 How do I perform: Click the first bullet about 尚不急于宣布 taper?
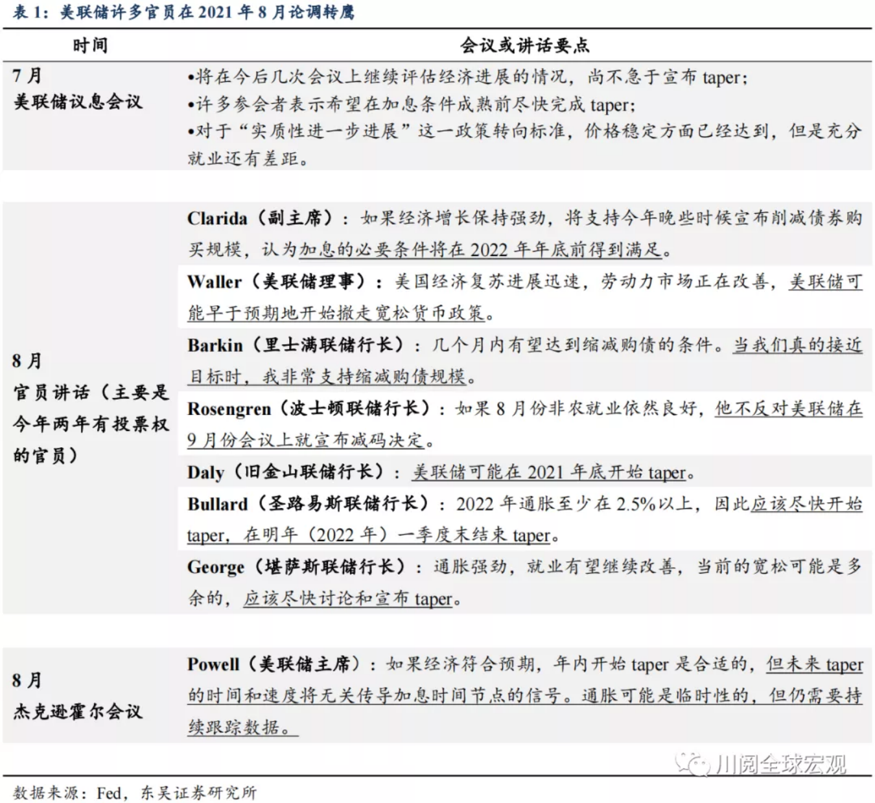pos(467,78)
